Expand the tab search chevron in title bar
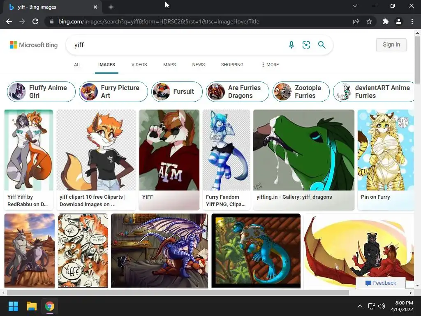Image resolution: width=421 pixels, height=316 pixels. (355, 6)
